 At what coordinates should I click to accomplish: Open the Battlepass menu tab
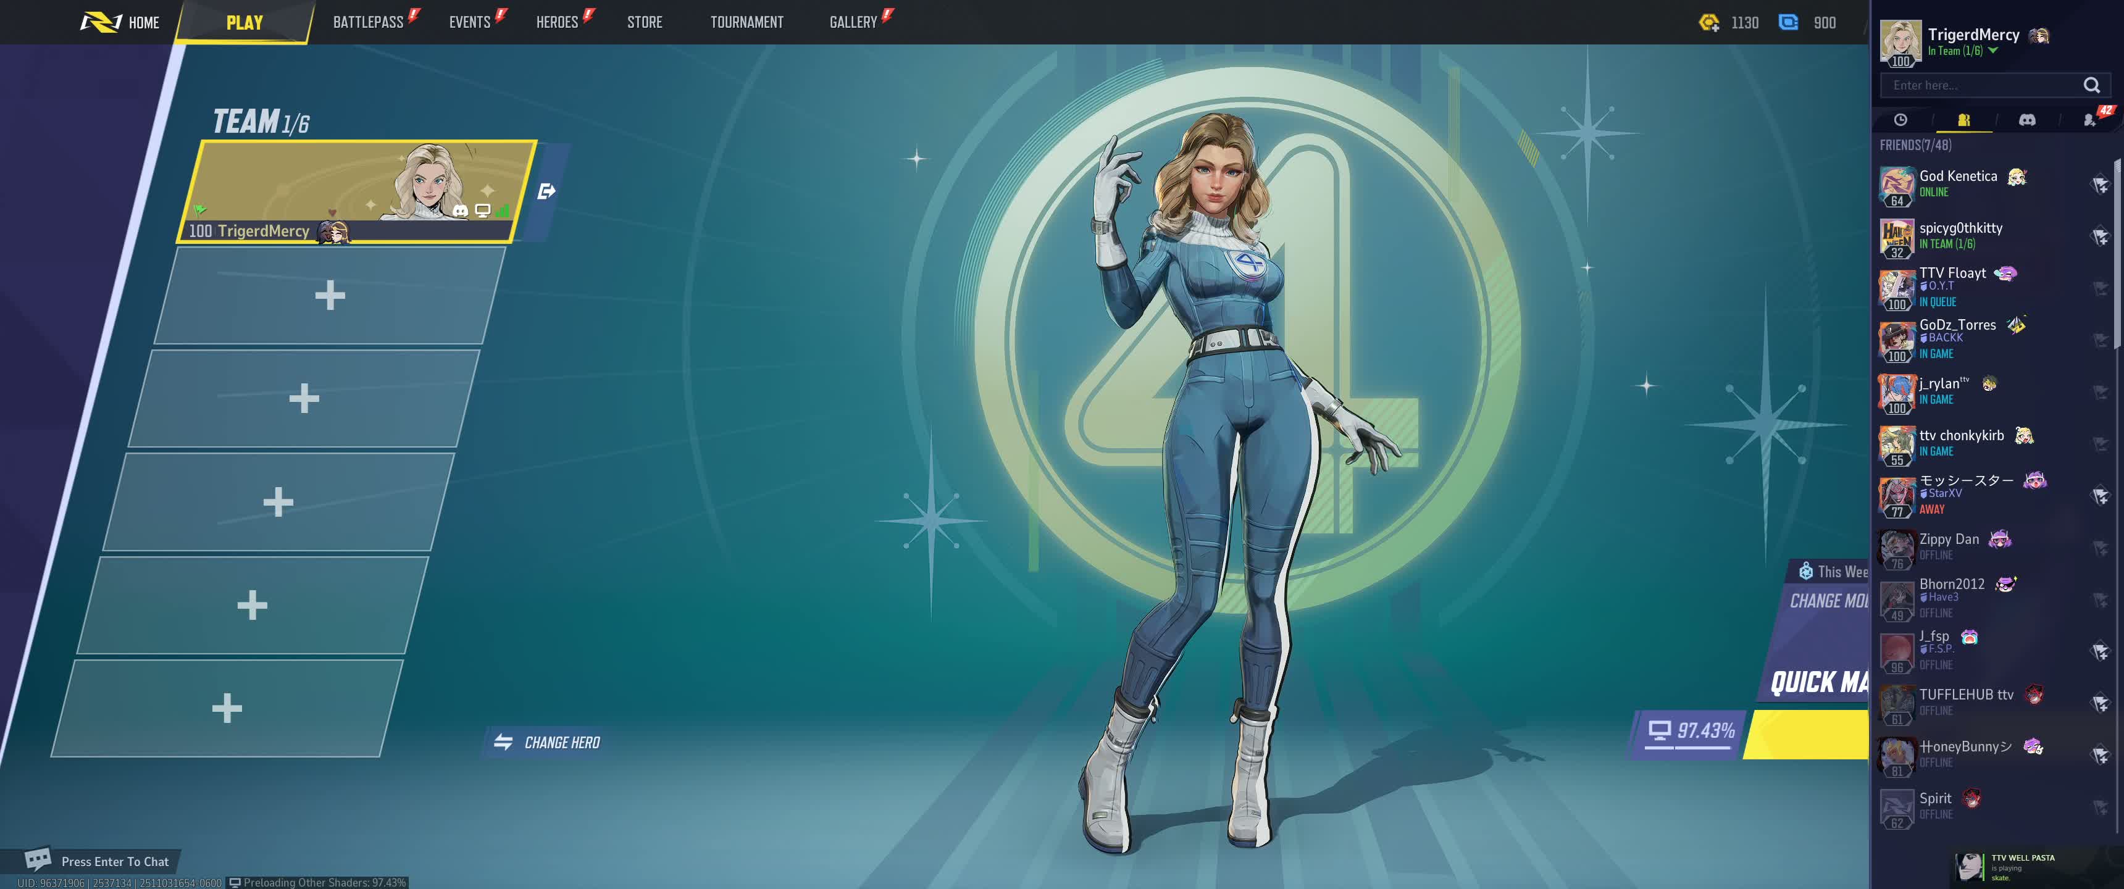point(368,22)
